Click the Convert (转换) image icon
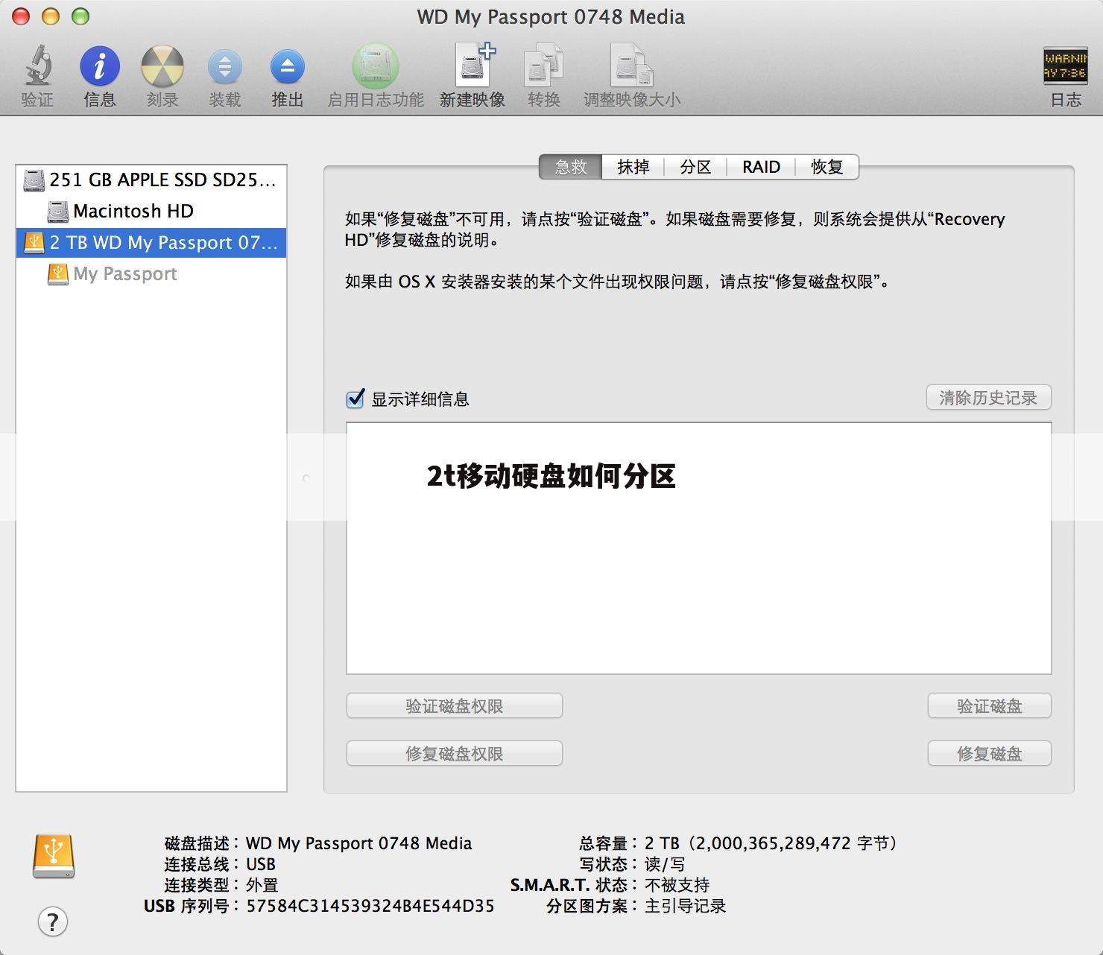Screen dimensions: 1103x955 click(x=543, y=67)
